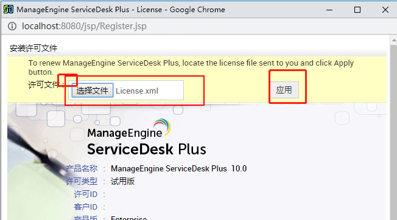
Task: Click the 试用版 license type value
Action: click(x=122, y=181)
